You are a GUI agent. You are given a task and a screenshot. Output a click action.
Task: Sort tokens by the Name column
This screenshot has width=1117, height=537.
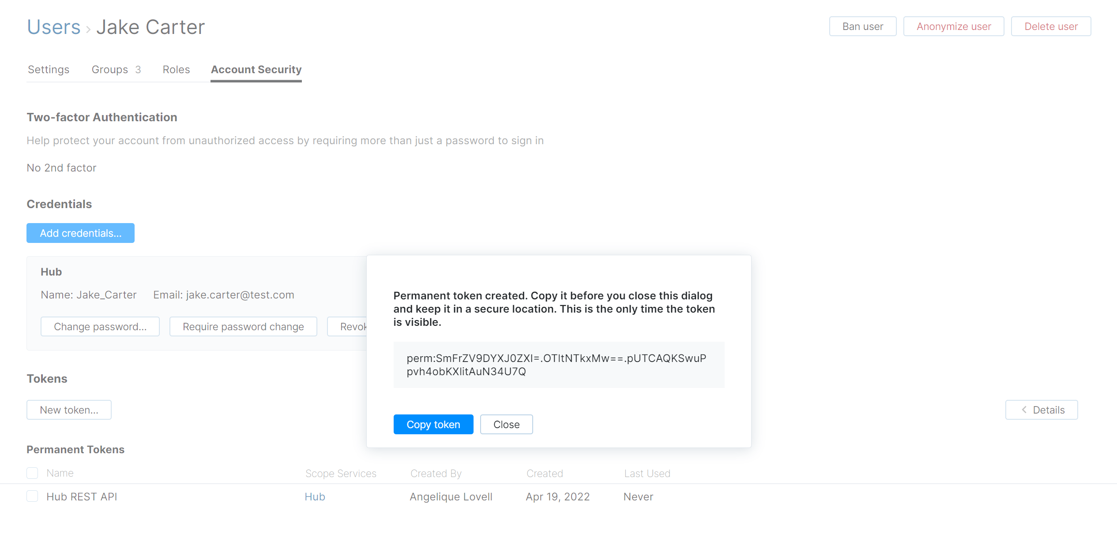(60, 473)
